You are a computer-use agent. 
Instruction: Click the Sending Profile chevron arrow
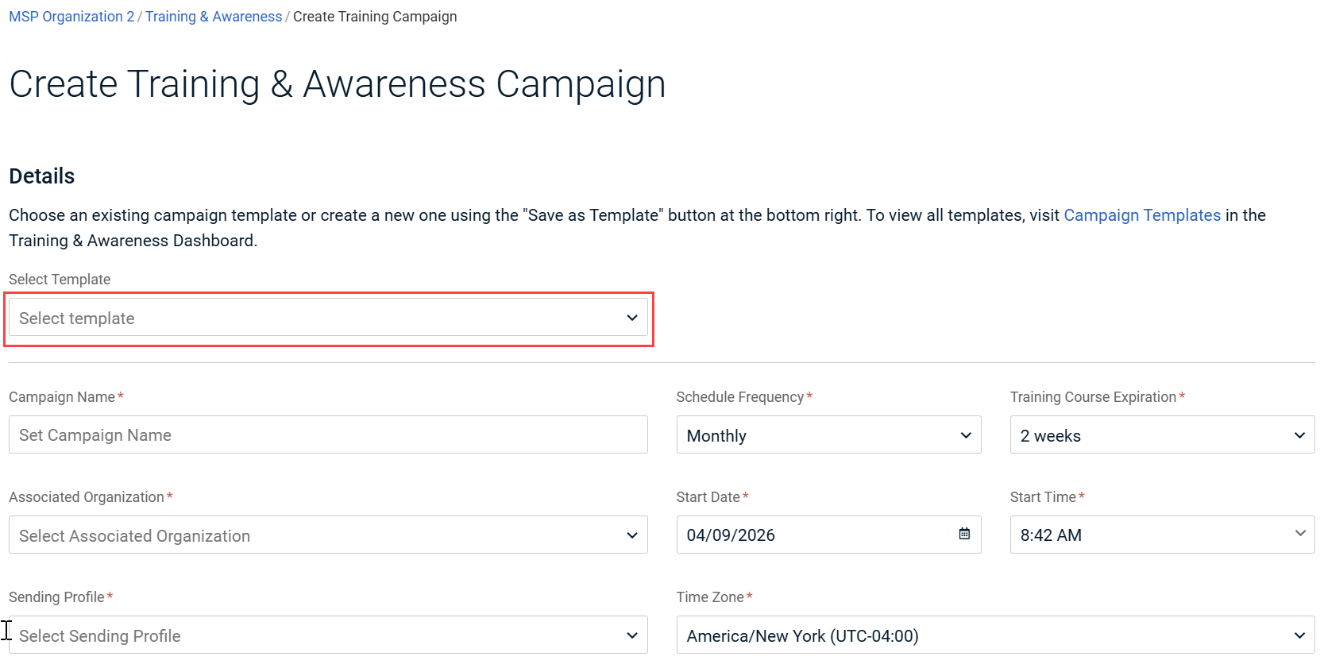tap(632, 635)
